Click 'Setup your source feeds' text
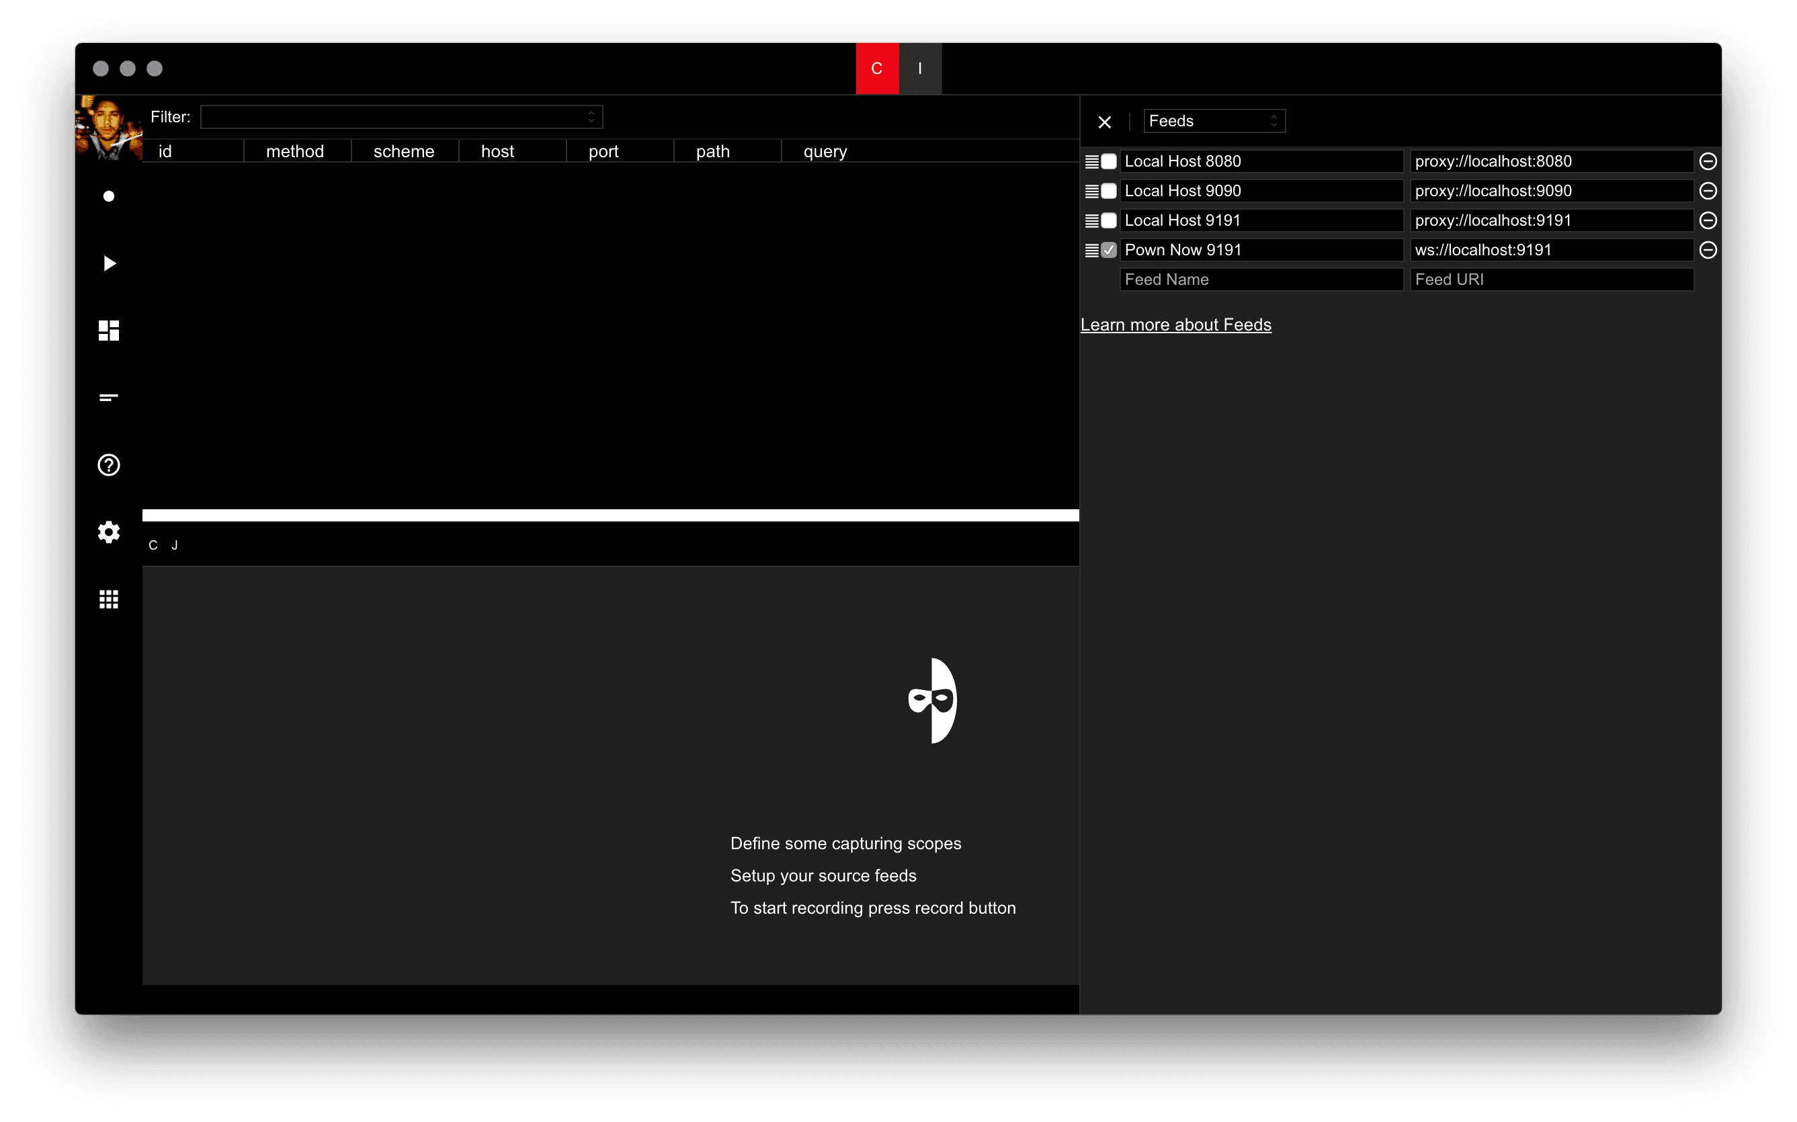Screen dimensions: 1797x1122 click(823, 875)
